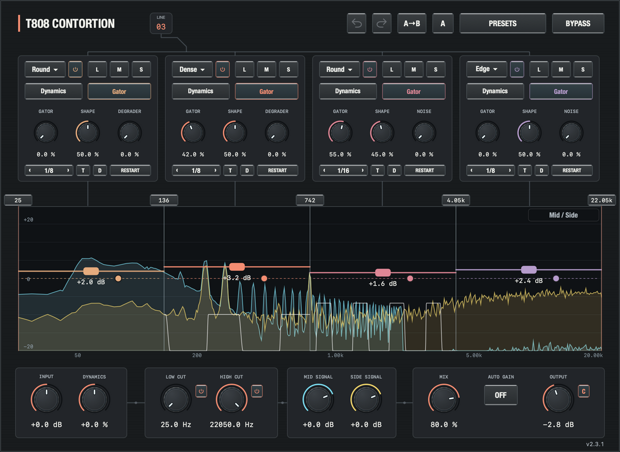Toggle power on the Dense band

tap(223, 69)
